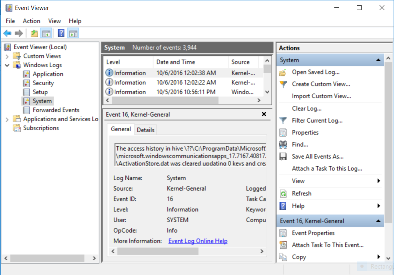Select the Subscriptions node
The image size is (394, 275).
tap(41, 128)
